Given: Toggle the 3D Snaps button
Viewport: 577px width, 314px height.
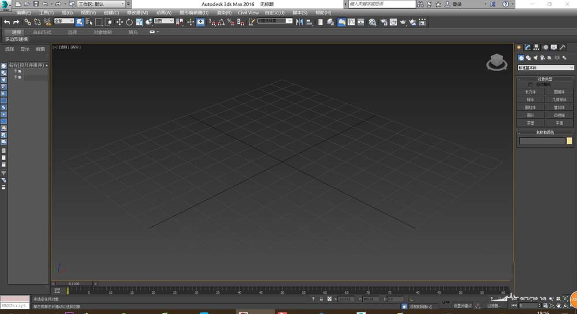Looking at the screenshot, I should 212,22.
